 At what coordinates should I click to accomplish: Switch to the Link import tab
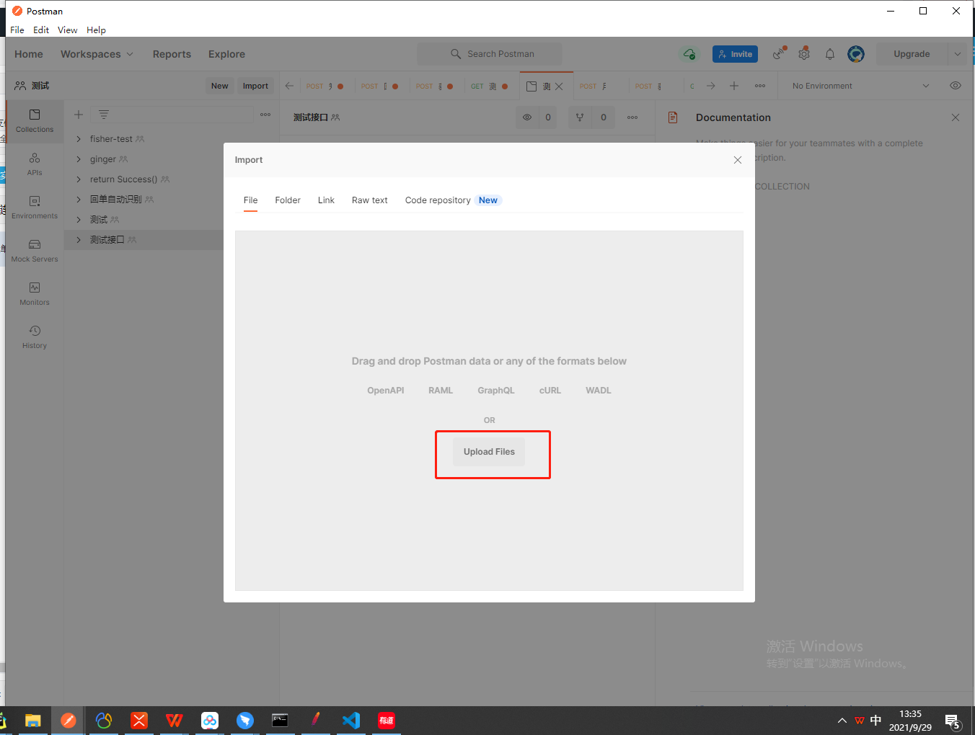pyautogui.click(x=326, y=200)
